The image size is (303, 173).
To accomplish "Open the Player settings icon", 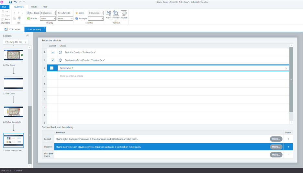I will click(108, 13).
